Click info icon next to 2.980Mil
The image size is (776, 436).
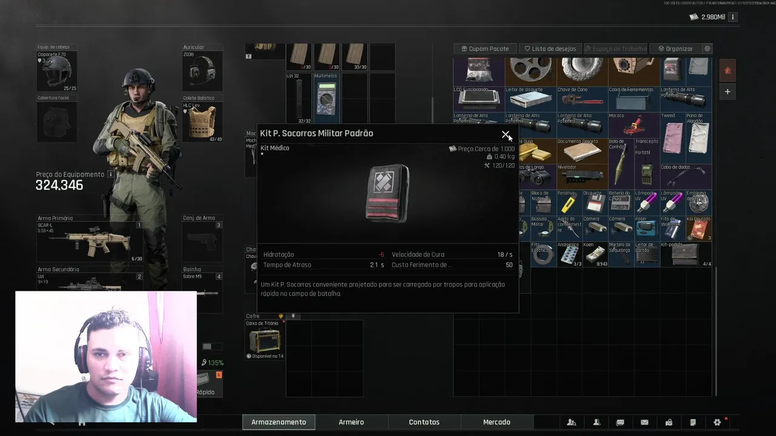pyautogui.click(x=732, y=17)
